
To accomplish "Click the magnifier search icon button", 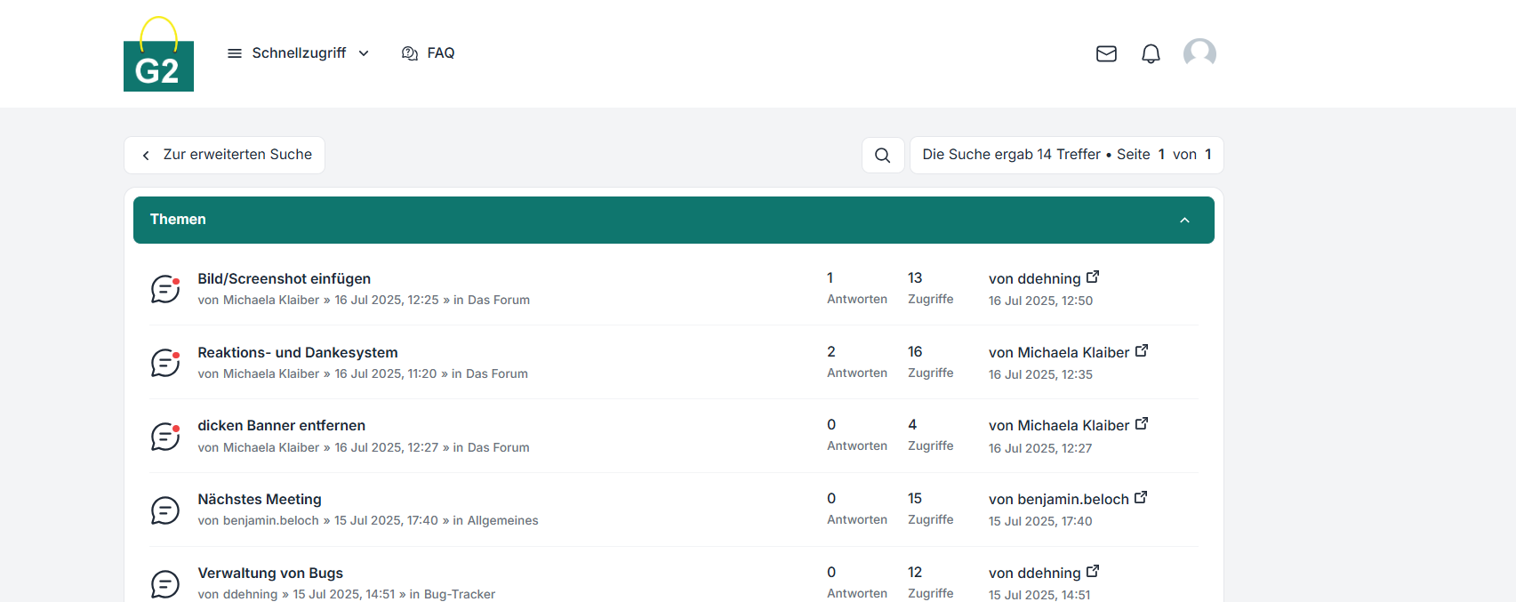I will (x=882, y=155).
